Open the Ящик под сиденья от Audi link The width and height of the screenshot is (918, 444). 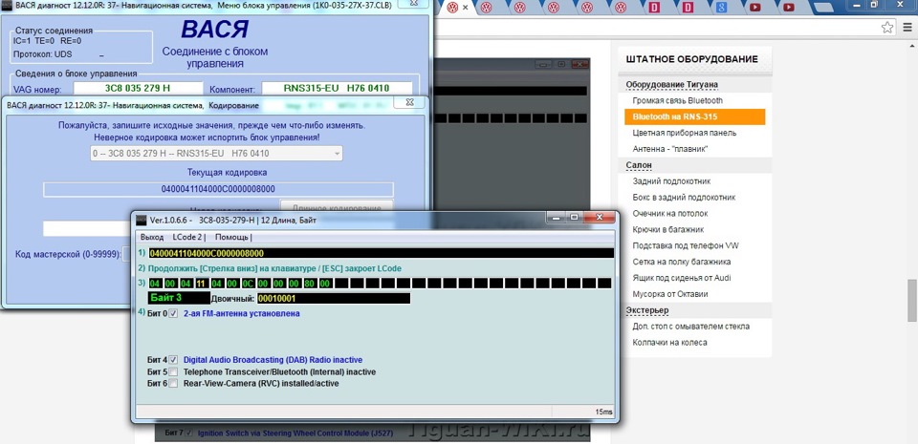click(x=682, y=278)
